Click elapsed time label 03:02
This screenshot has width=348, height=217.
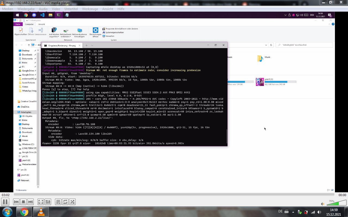pos(6,195)
